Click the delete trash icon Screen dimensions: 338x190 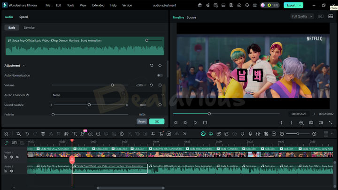click(x=43, y=134)
